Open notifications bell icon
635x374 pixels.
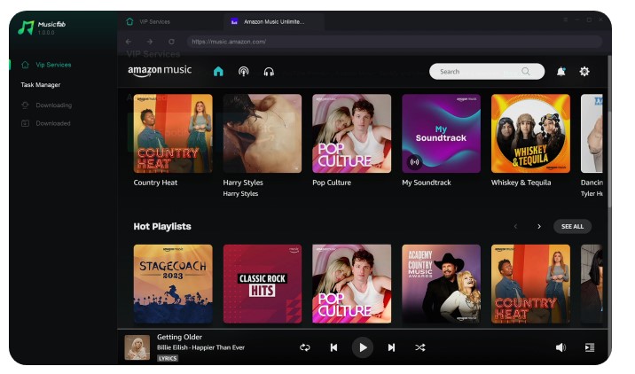pyautogui.click(x=561, y=72)
